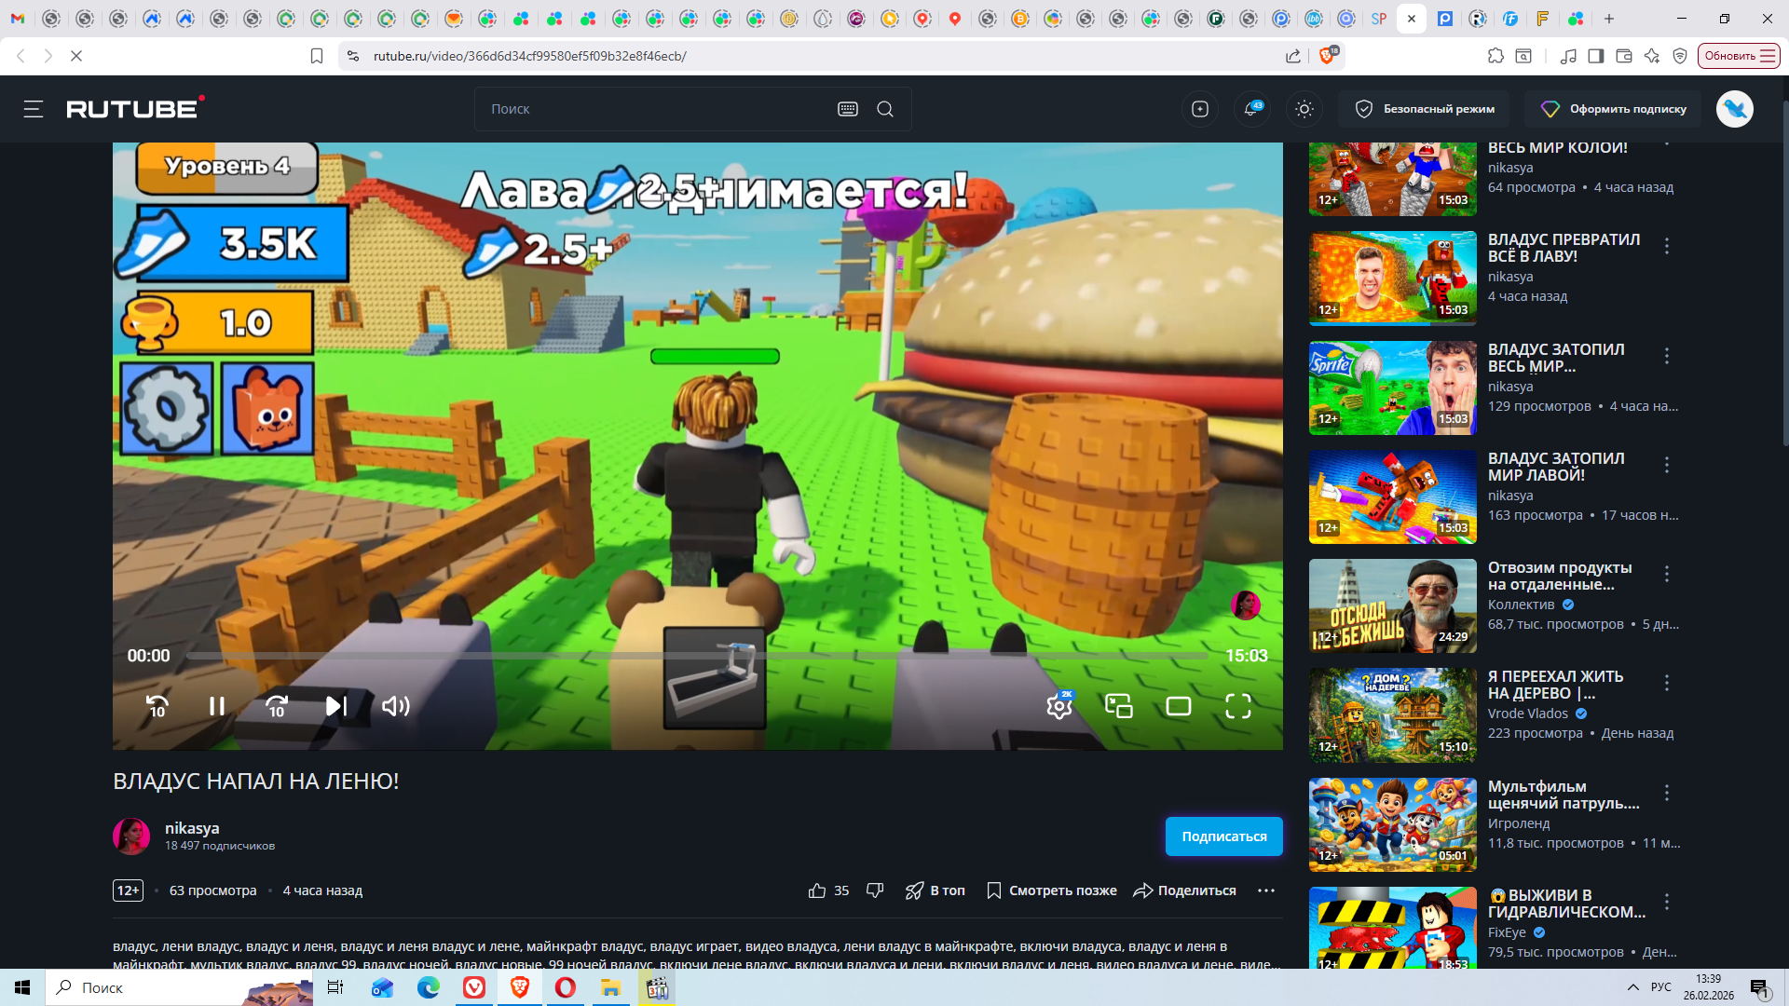Open the notifications bell
This screenshot has height=1006, width=1789.
(1251, 109)
